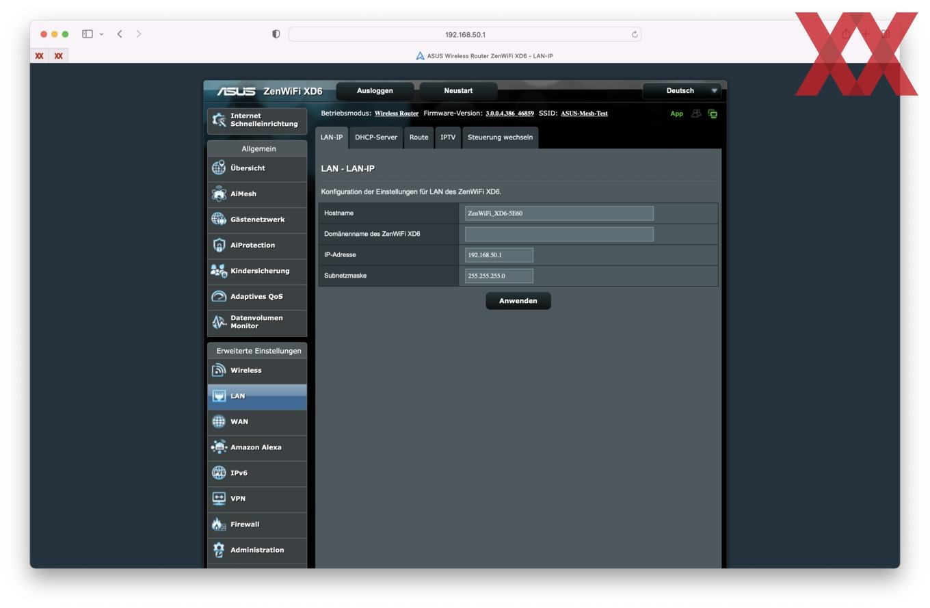Open the Route tab
930x608 pixels.
[418, 137]
